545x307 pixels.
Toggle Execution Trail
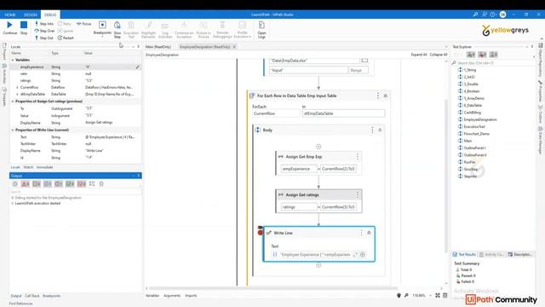(x=131, y=30)
